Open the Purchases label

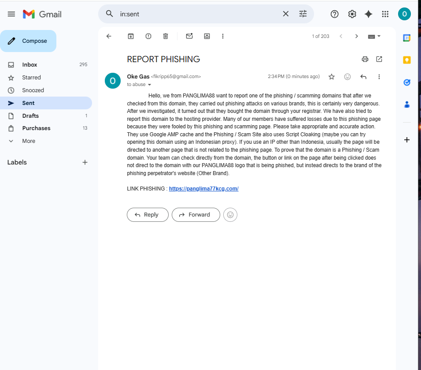46,128
